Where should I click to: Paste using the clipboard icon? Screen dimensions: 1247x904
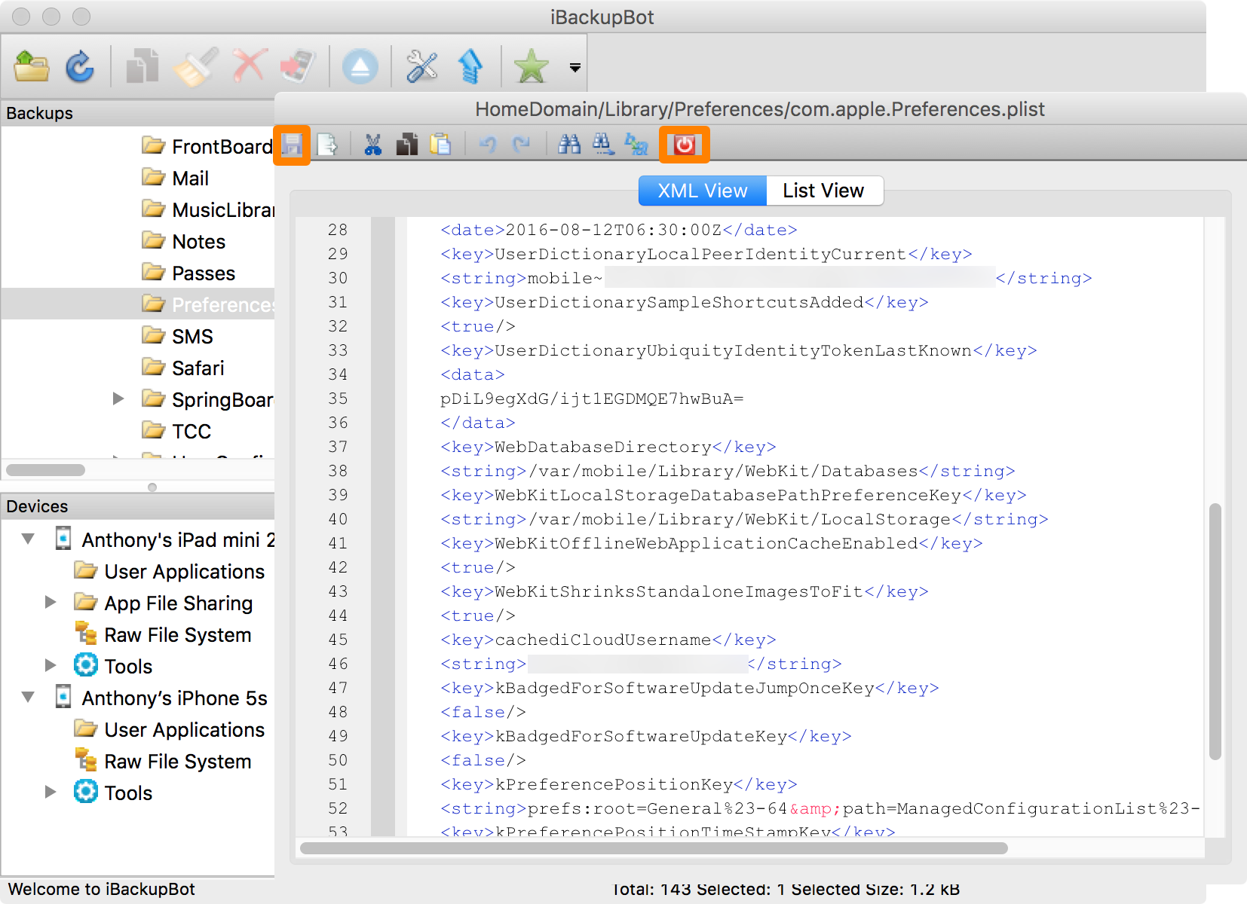tap(440, 145)
